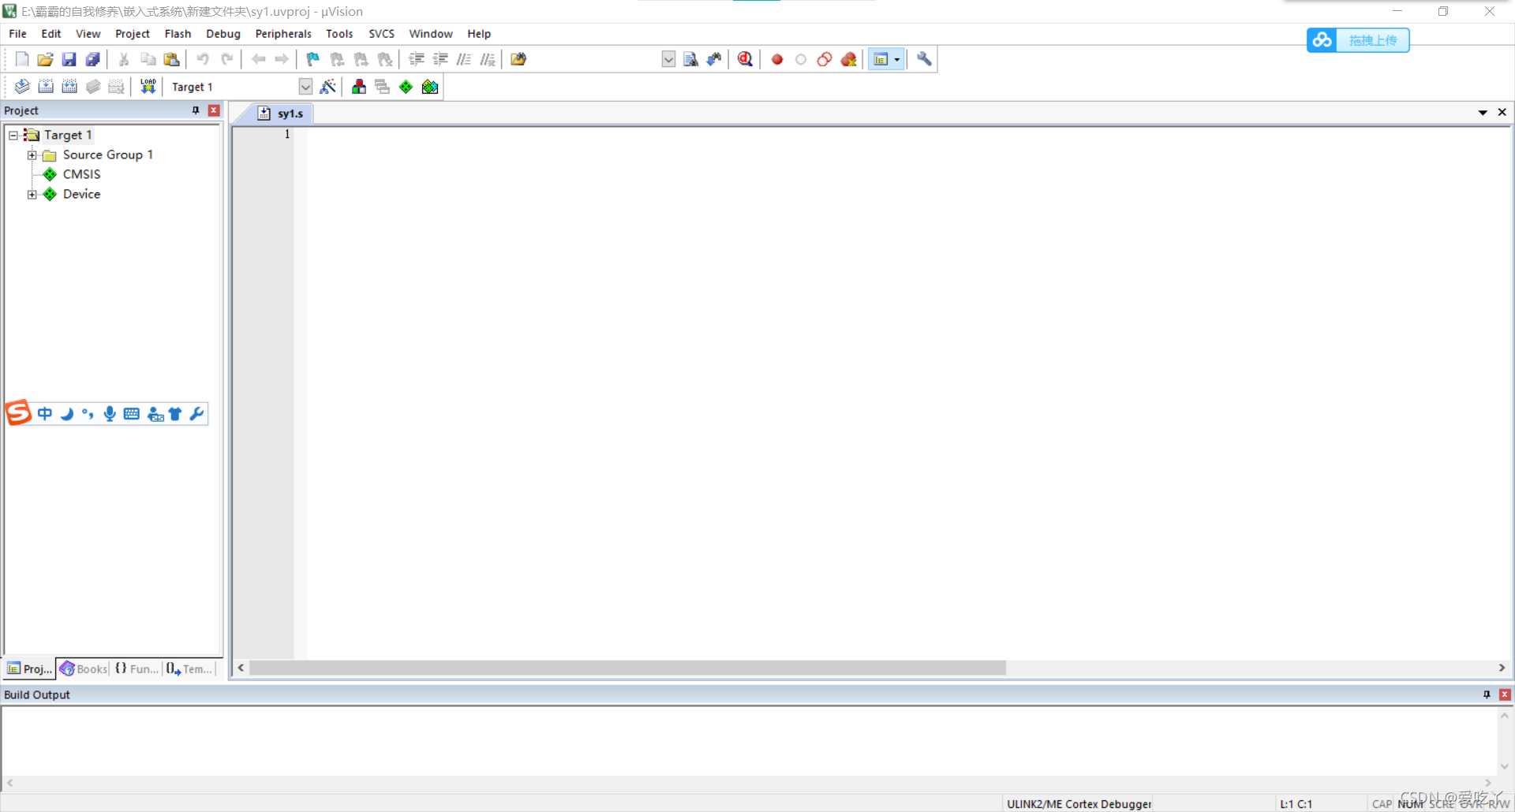Open the window layout dropdown arrow

coord(897,59)
